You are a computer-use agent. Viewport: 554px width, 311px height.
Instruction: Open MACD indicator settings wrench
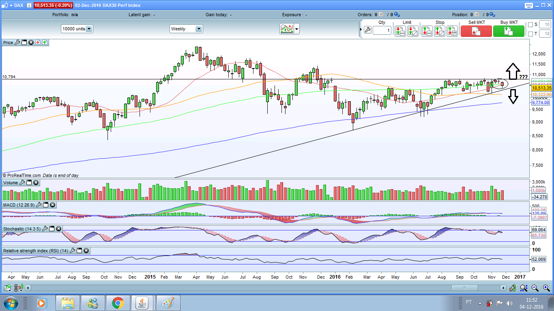tap(39, 205)
